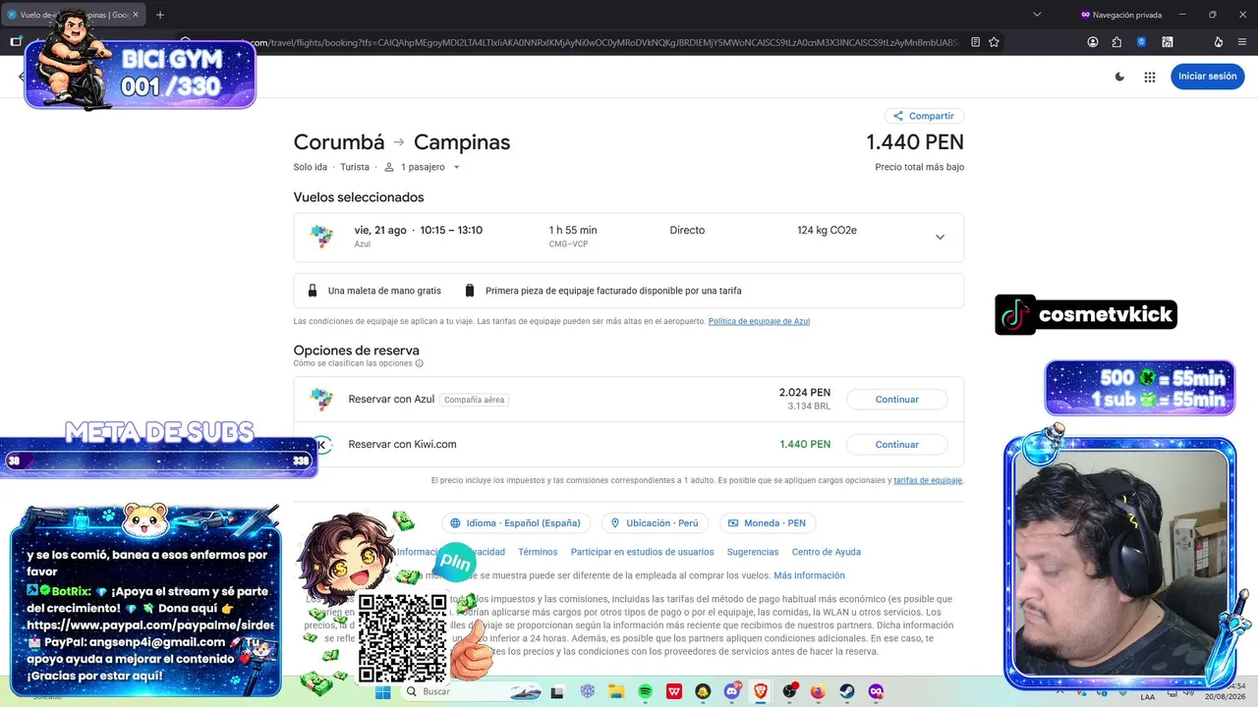Open Discord from the taskbar
The height and width of the screenshot is (707, 1258).
tap(732, 692)
